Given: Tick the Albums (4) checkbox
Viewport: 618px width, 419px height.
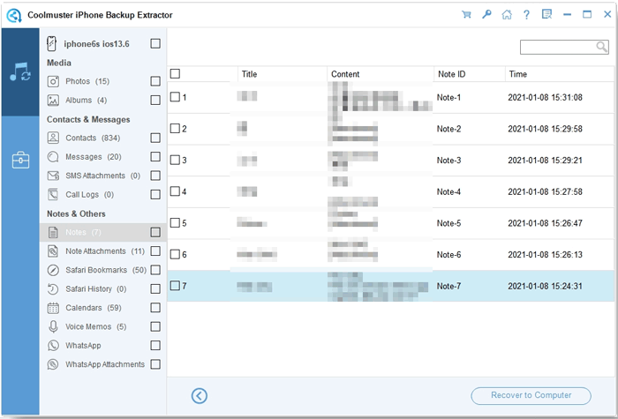Looking at the screenshot, I should click(x=155, y=100).
